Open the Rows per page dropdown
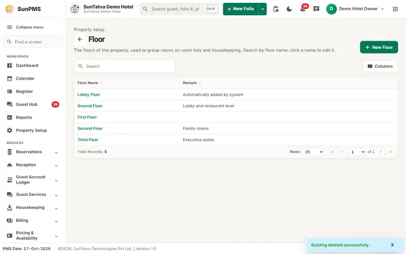This screenshot has height=254, width=406. pyautogui.click(x=313, y=152)
